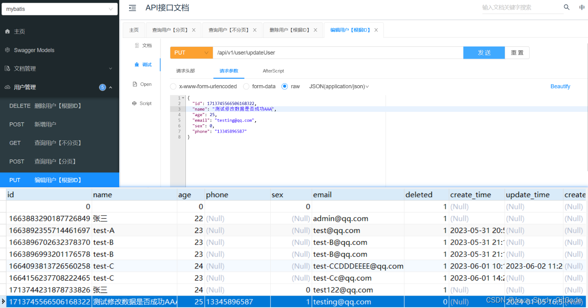Viewport: 588px width, 308px height.
Task: Click the deleted column header
Action: pos(427,195)
